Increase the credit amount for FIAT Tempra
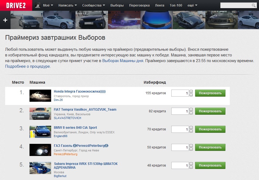This screenshot has width=259, height=180. pyautogui.click(x=191, y=110)
